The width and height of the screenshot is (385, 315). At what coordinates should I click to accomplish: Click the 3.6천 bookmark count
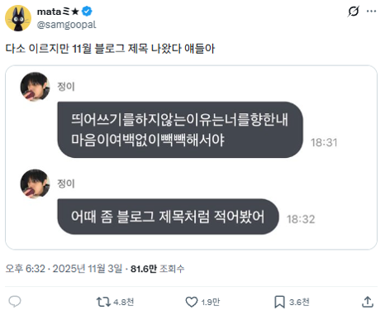click(299, 302)
